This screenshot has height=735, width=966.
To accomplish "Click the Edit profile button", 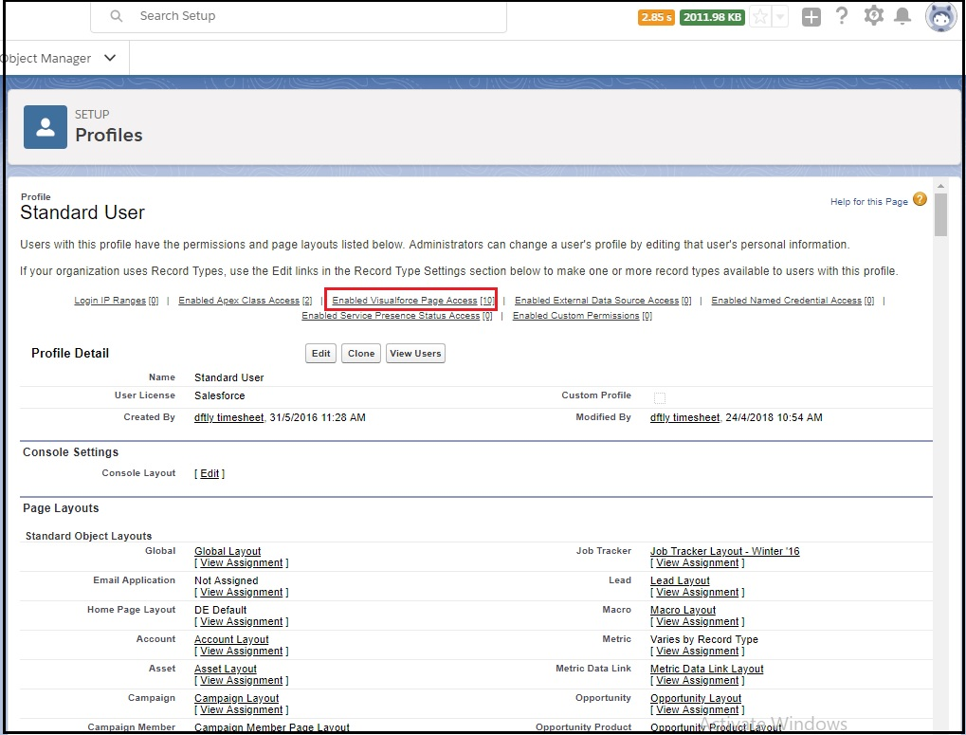I will [321, 354].
